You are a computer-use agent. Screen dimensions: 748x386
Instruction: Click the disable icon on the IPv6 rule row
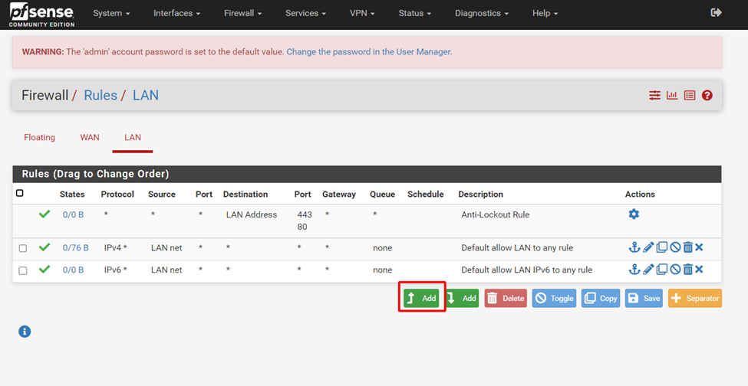[x=675, y=270]
